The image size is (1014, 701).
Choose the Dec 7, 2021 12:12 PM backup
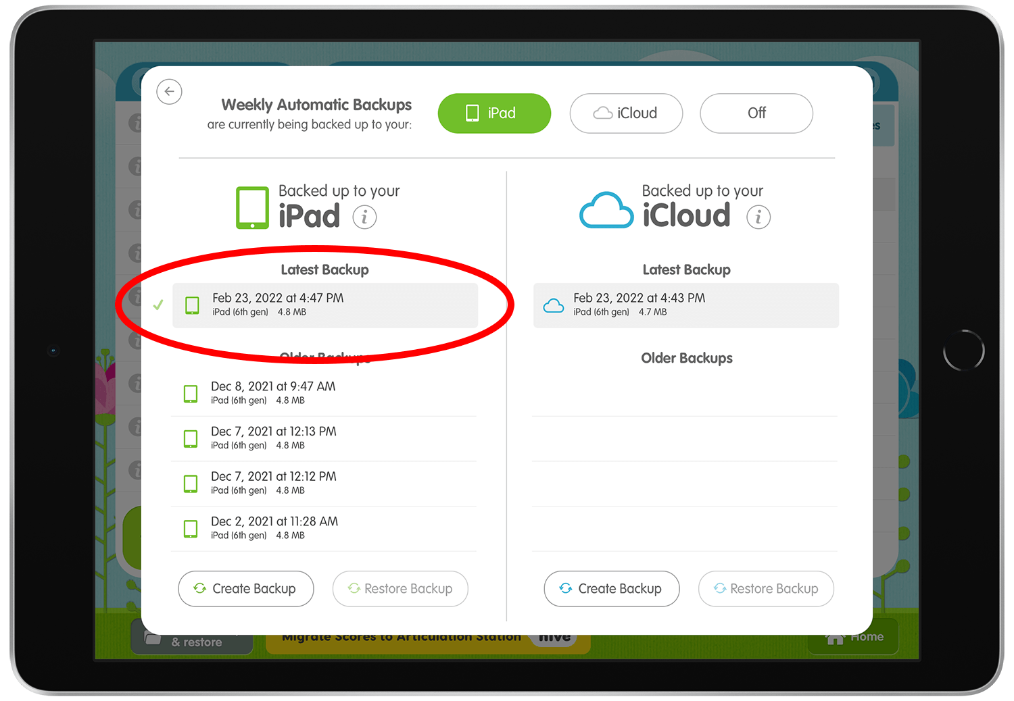pyautogui.click(x=324, y=484)
